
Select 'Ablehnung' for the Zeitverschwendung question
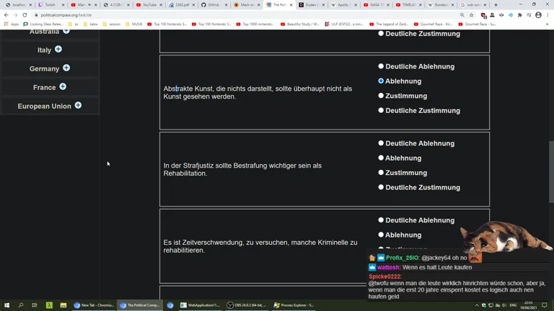[x=381, y=235]
